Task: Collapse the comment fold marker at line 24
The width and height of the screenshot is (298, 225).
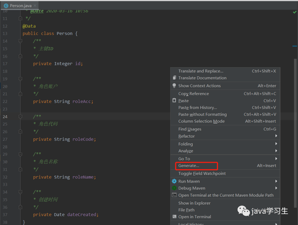Action: coord(20,117)
